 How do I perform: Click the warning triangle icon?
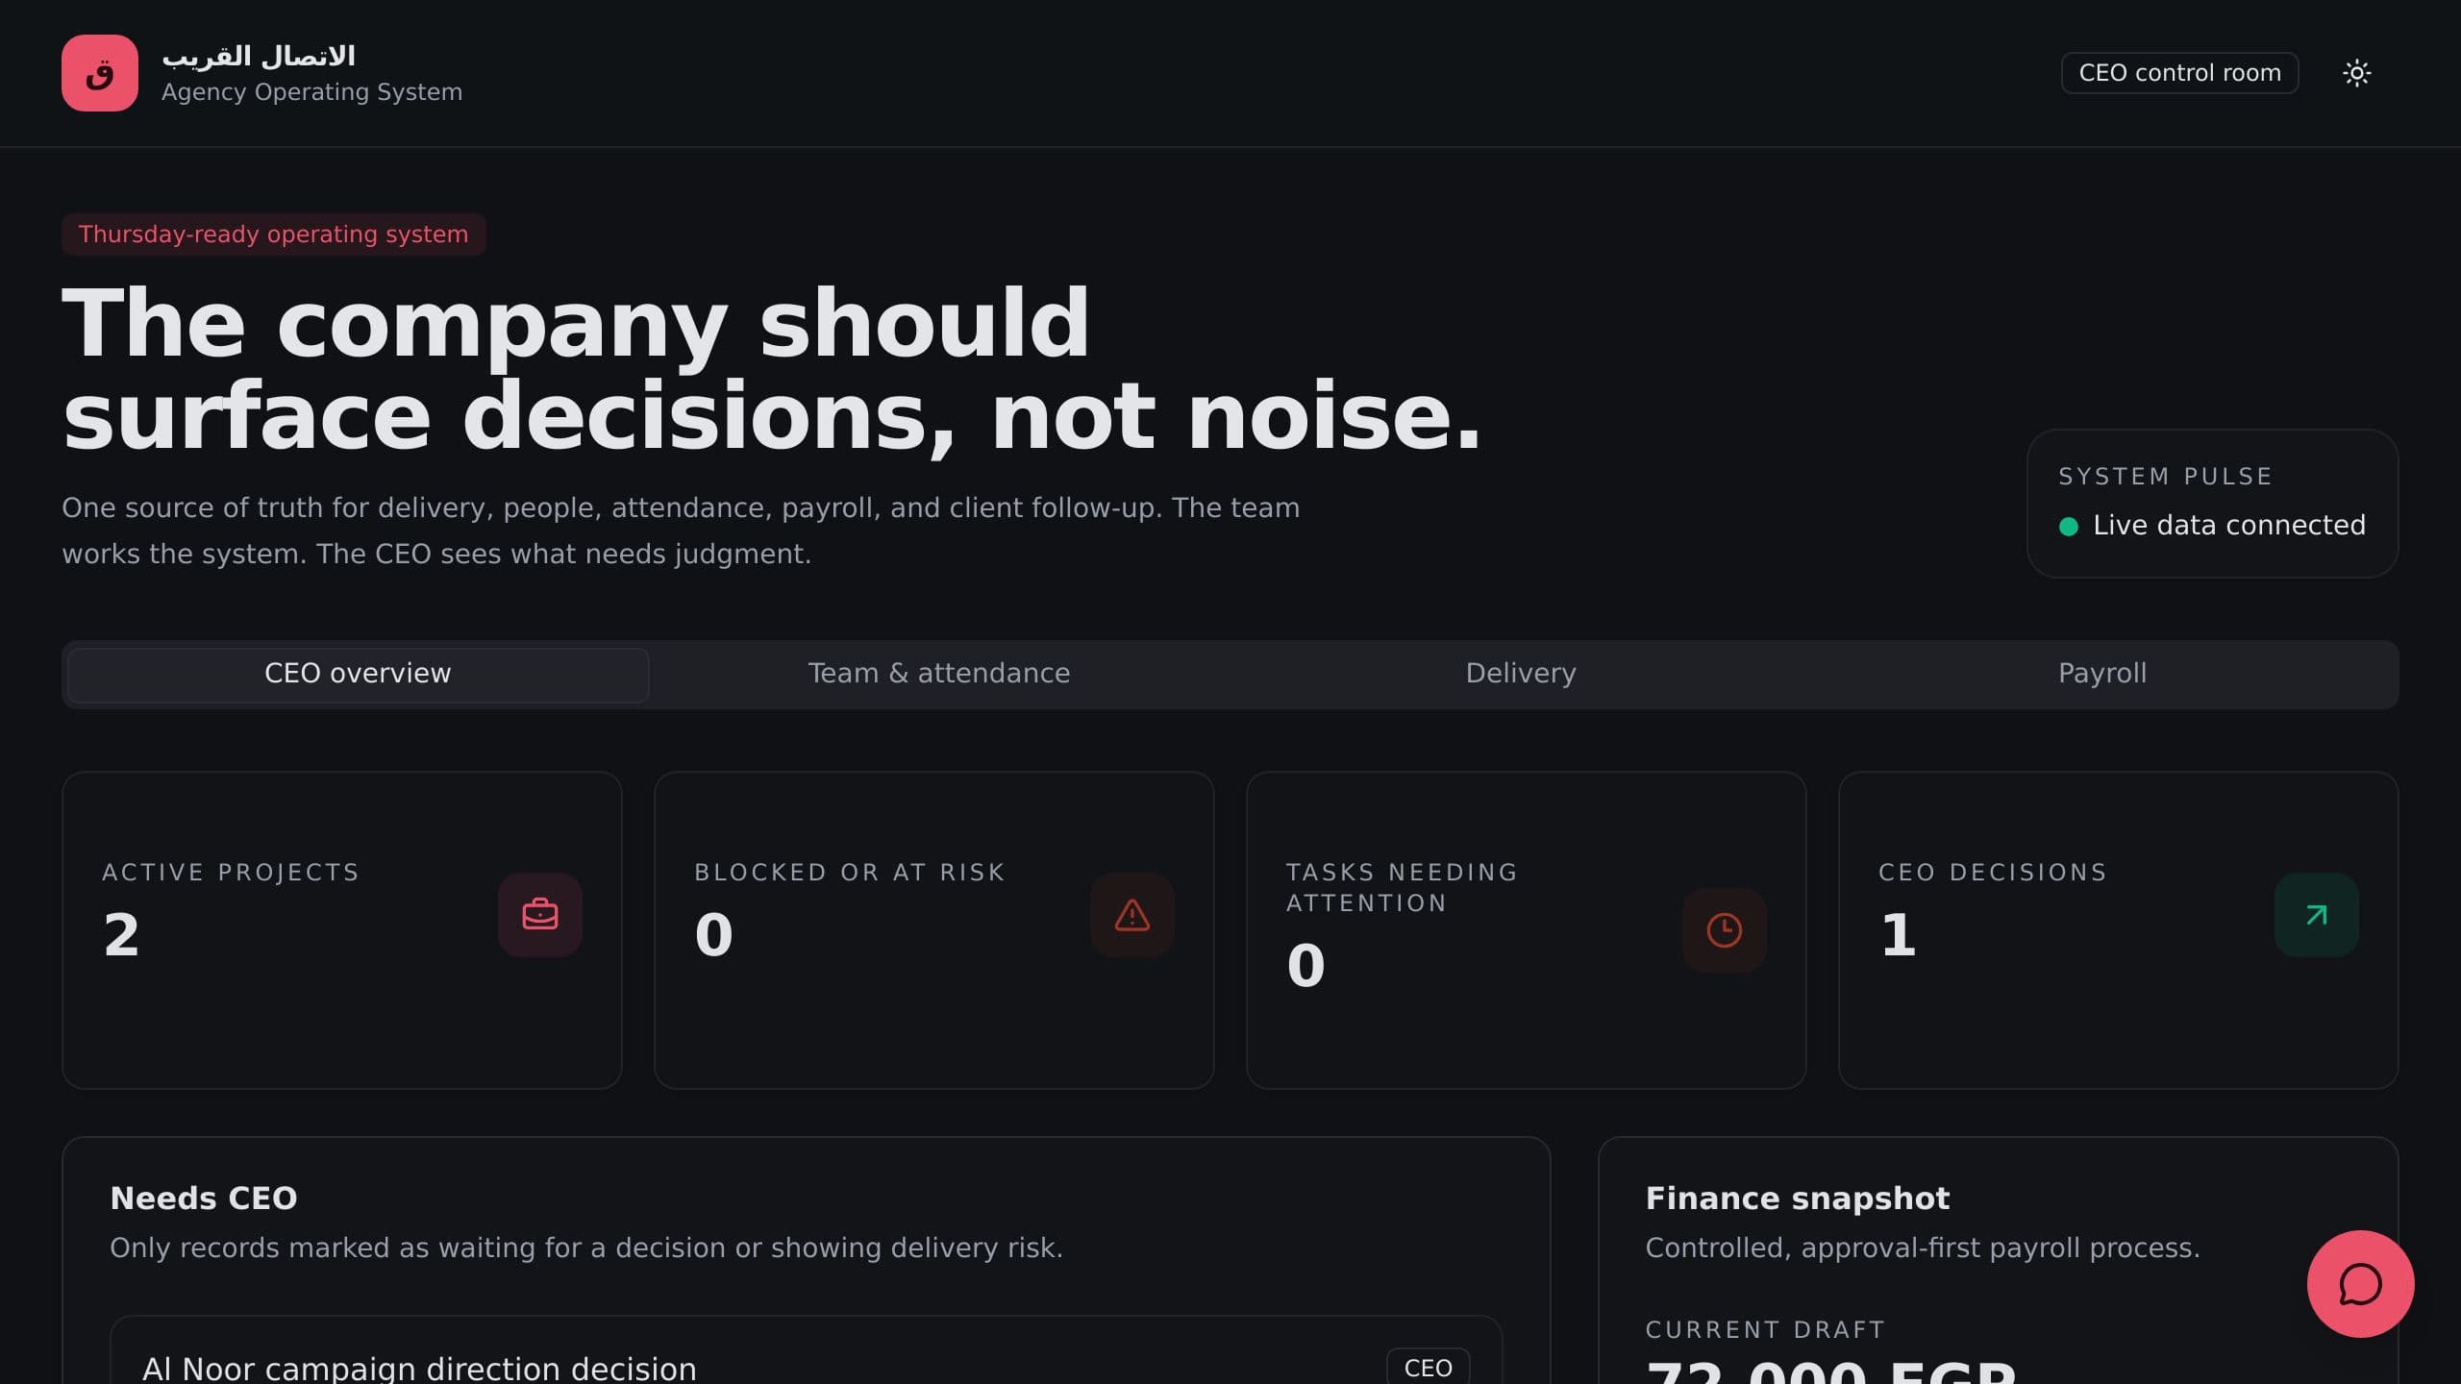1132,915
